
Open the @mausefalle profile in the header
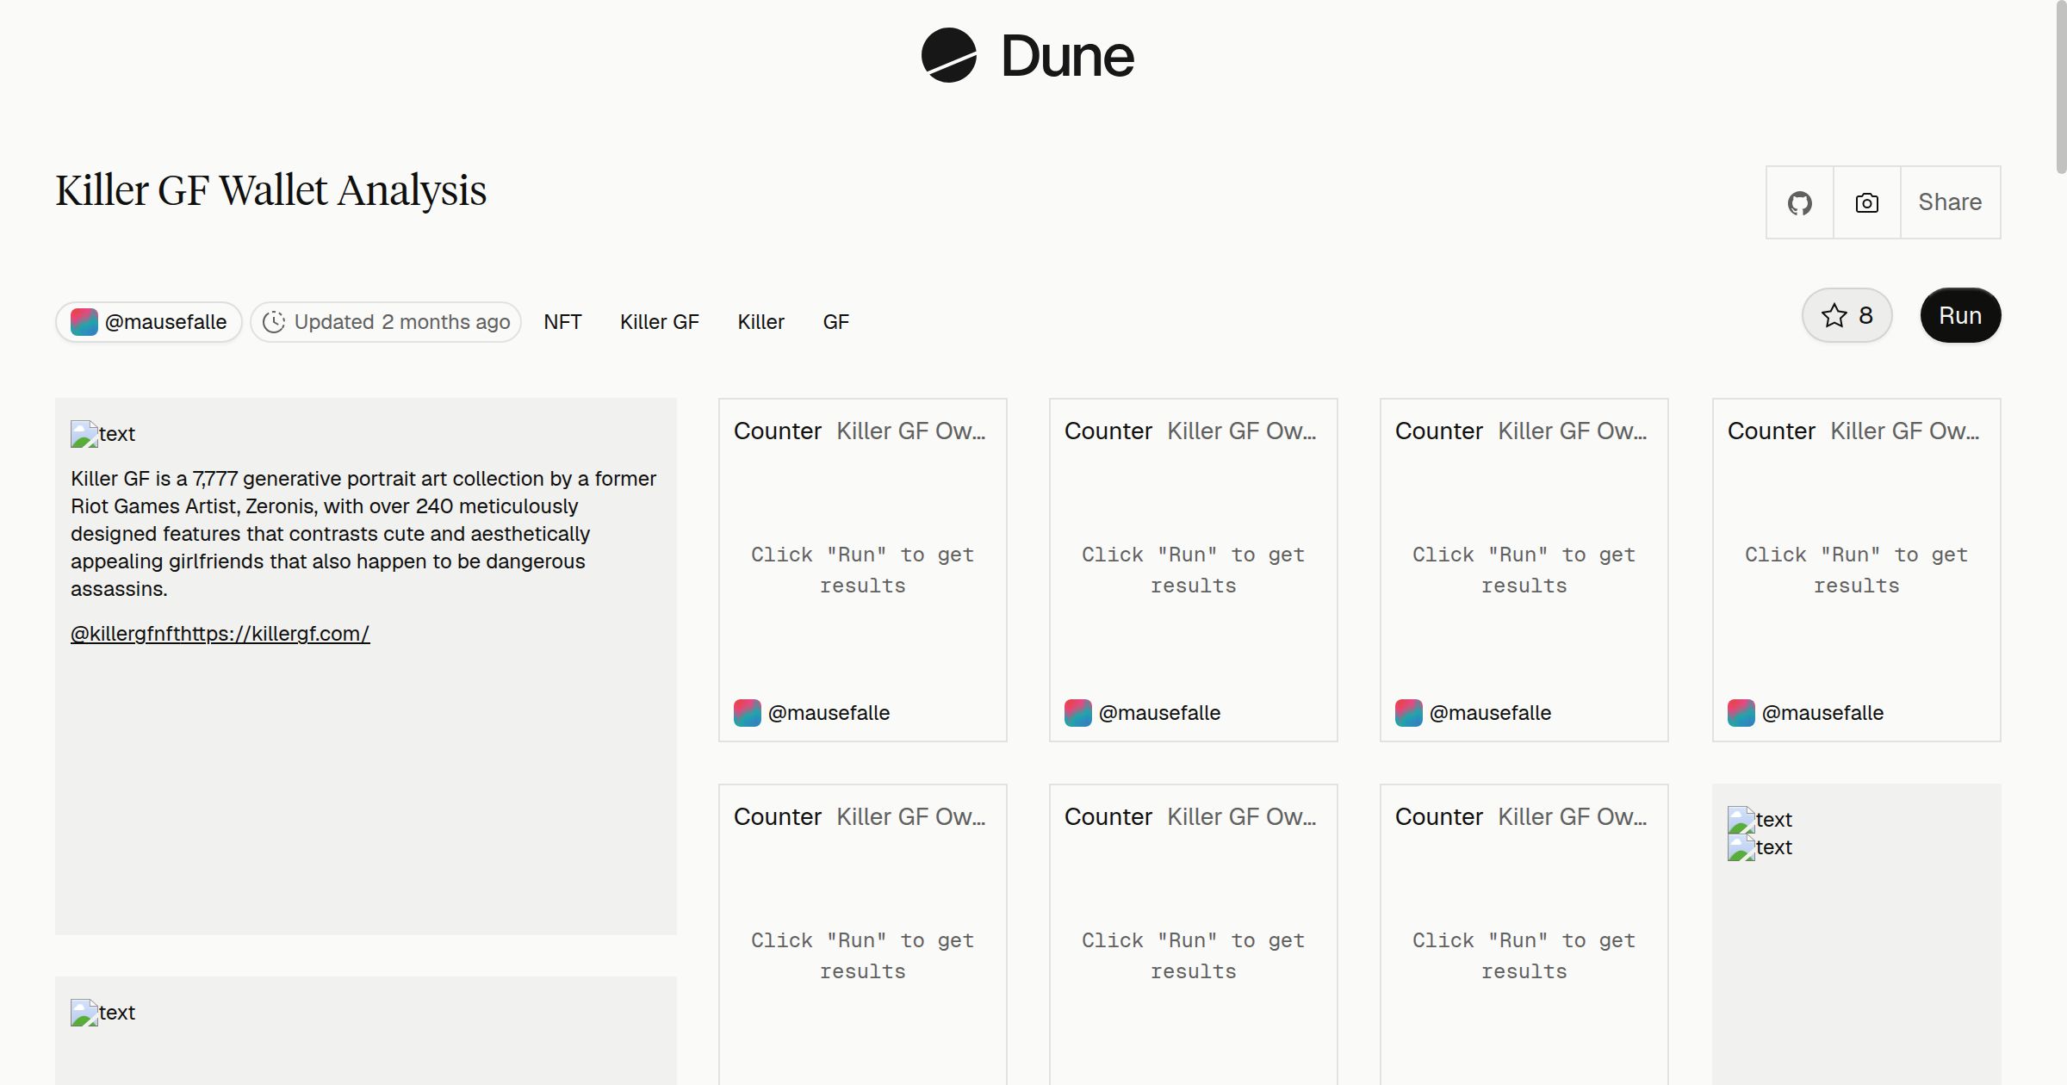tap(165, 322)
